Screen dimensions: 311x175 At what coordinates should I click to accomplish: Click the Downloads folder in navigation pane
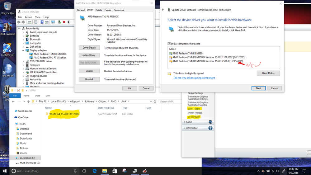pyautogui.click(x=26, y=139)
